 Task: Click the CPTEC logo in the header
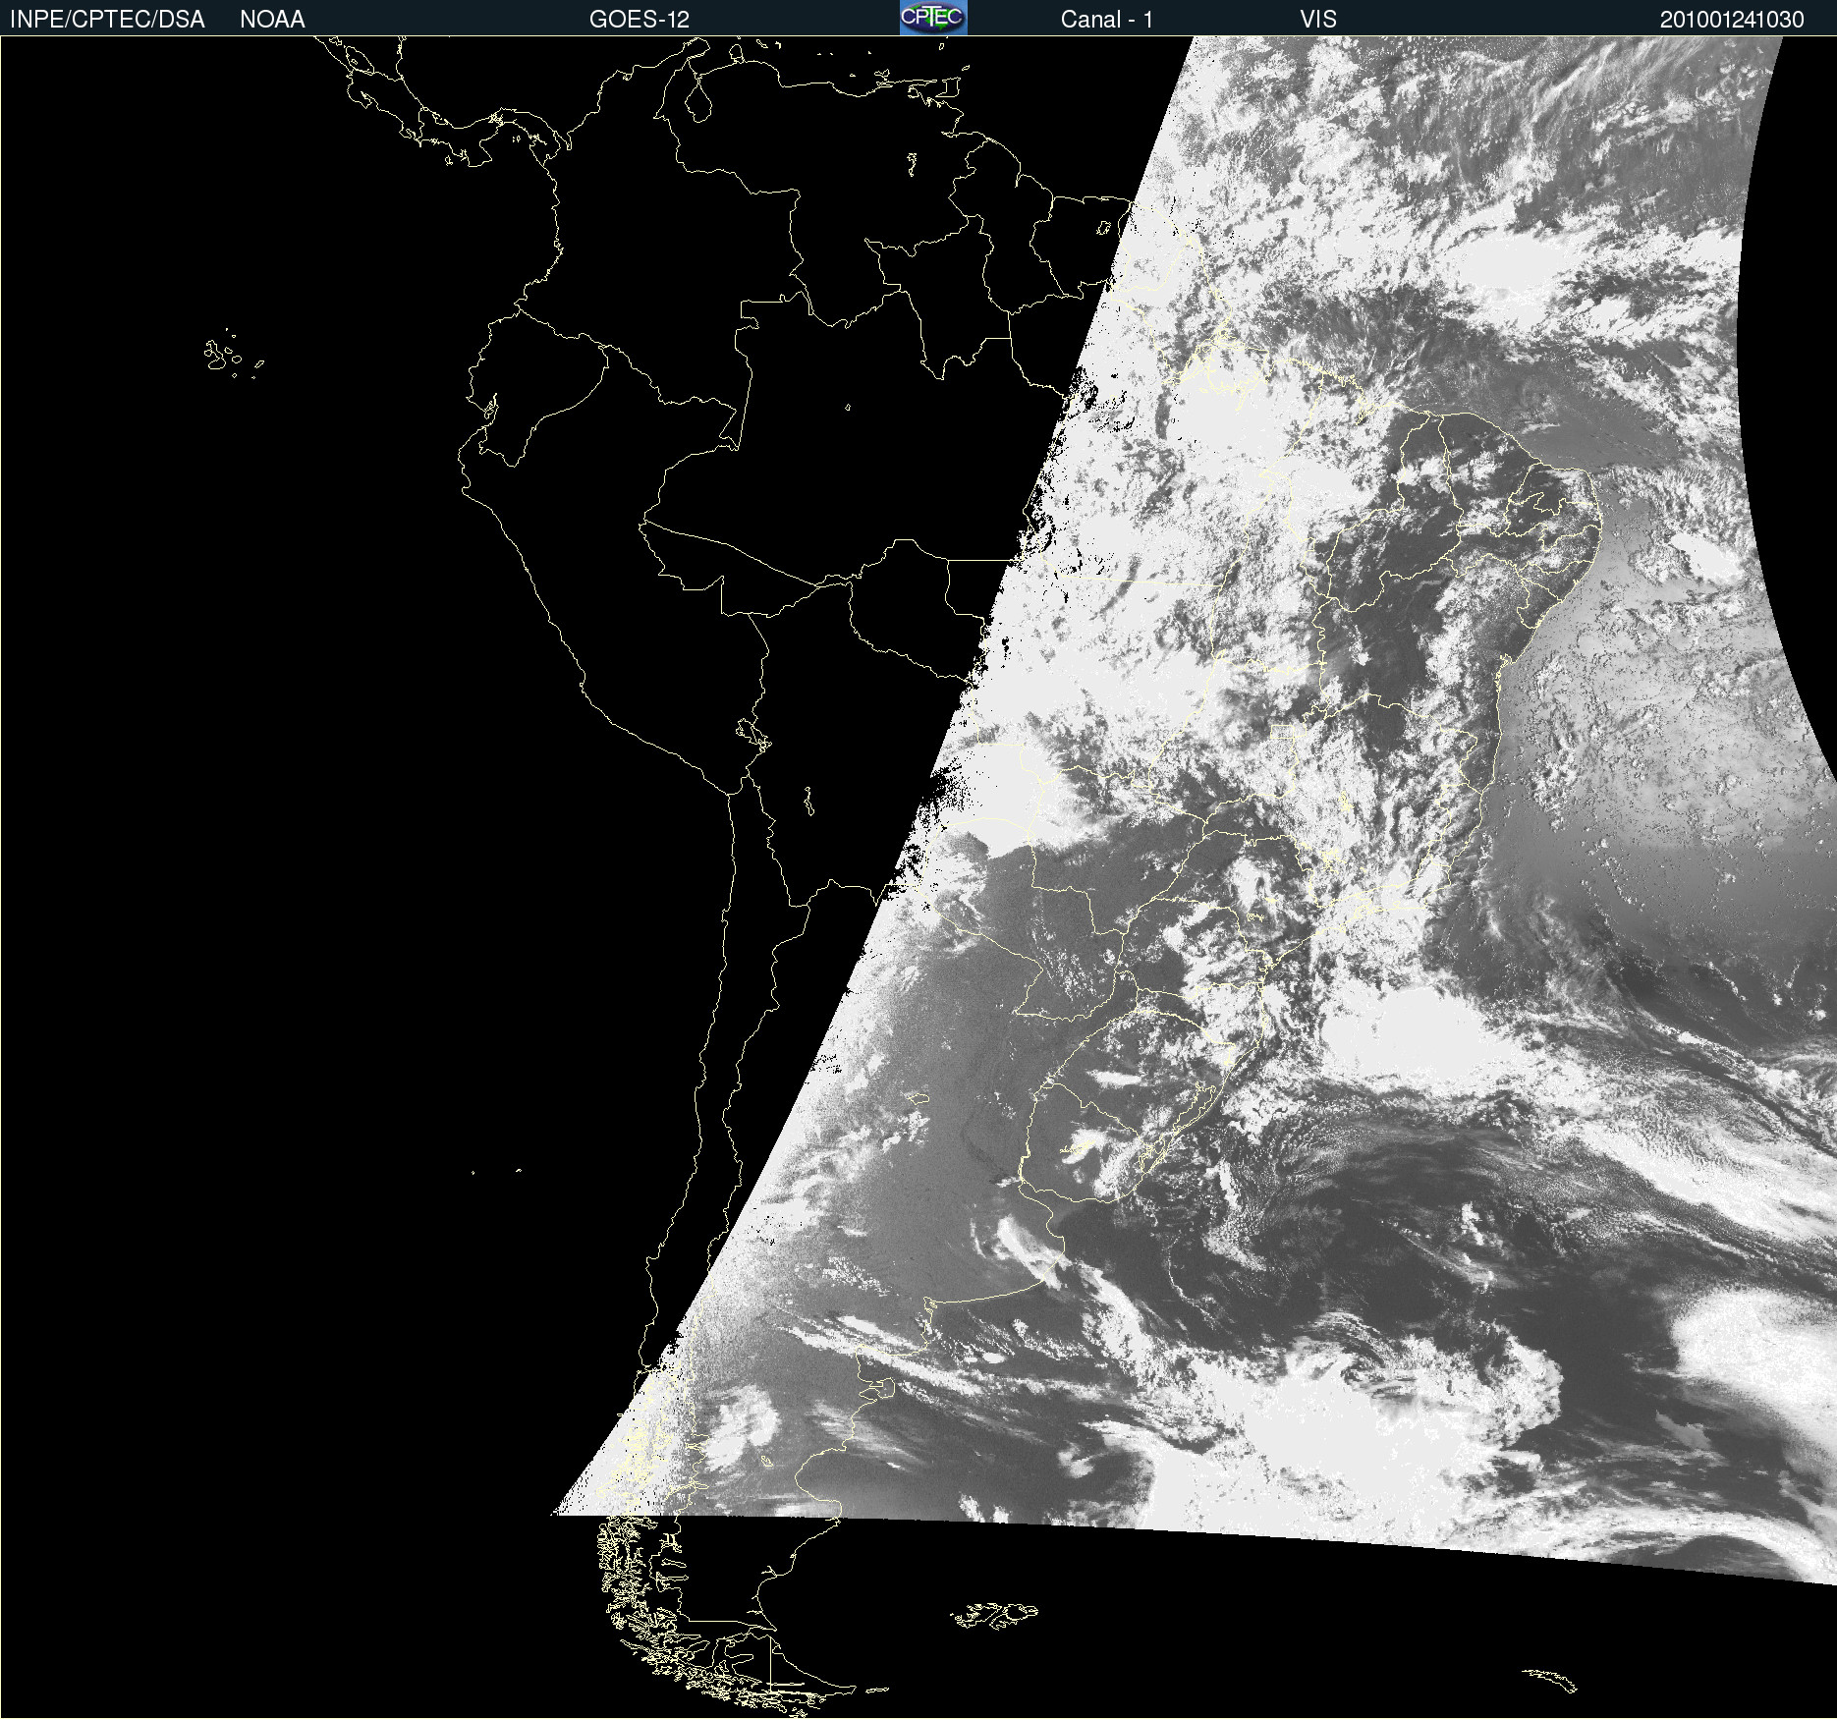click(x=933, y=18)
